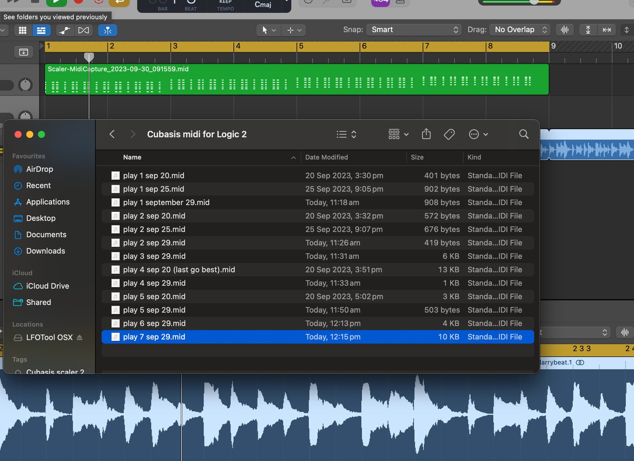
Task: Toggle the Catch Playhead button
Action: (108, 30)
